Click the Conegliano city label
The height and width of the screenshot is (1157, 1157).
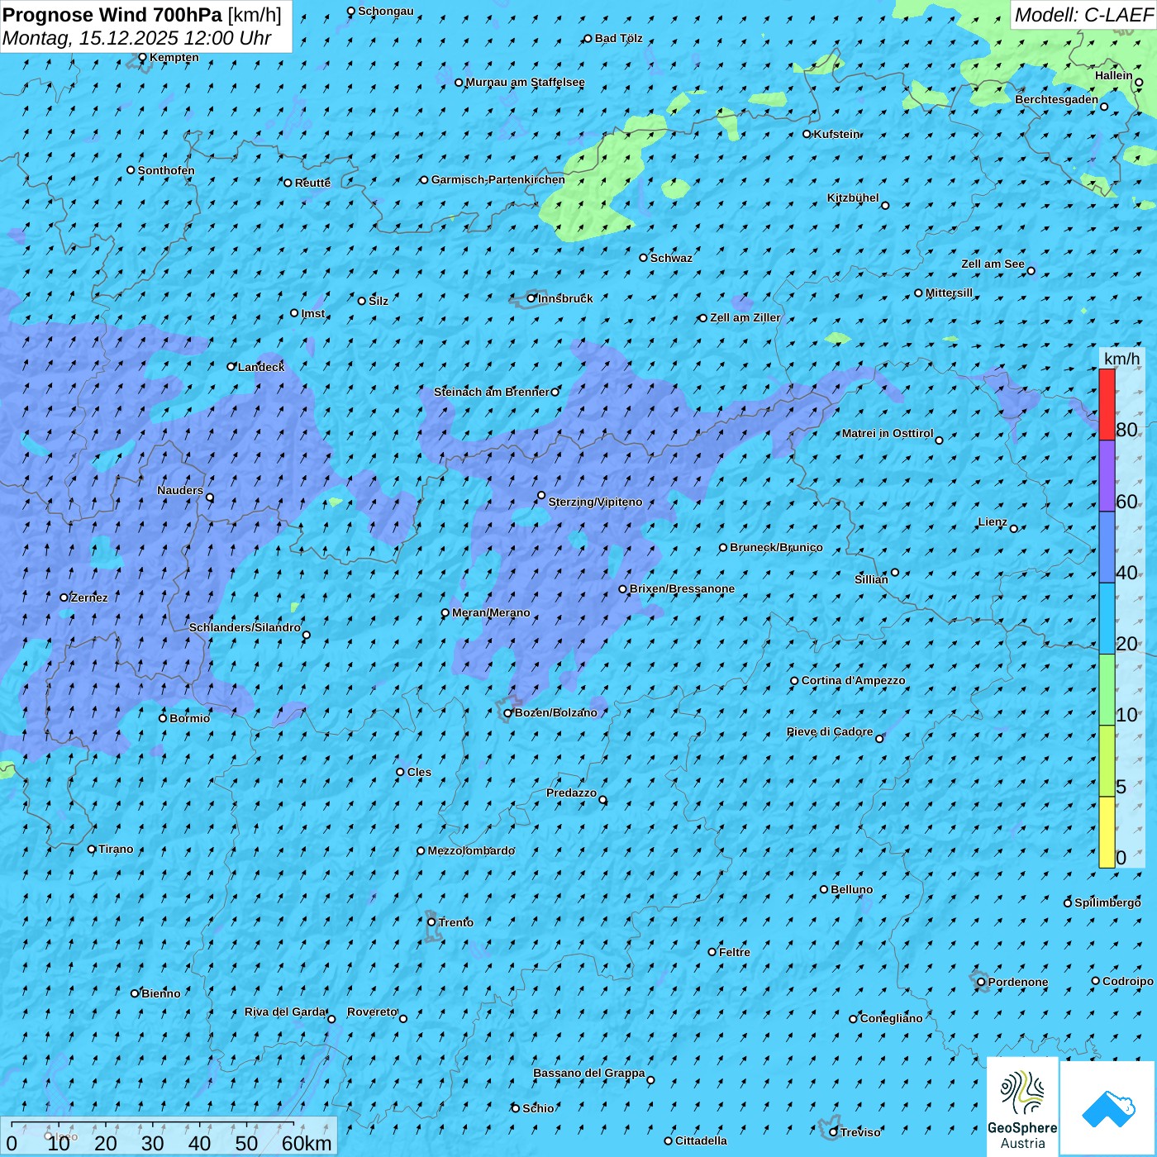[891, 1018]
